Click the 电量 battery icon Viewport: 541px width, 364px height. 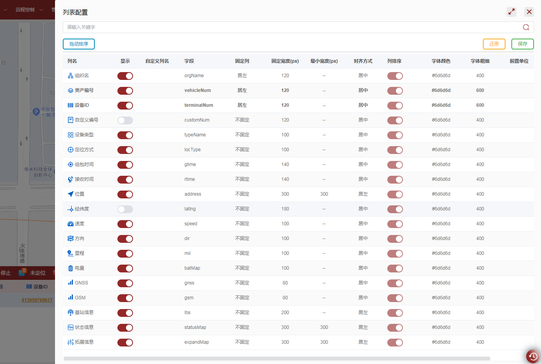[x=71, y=268]
